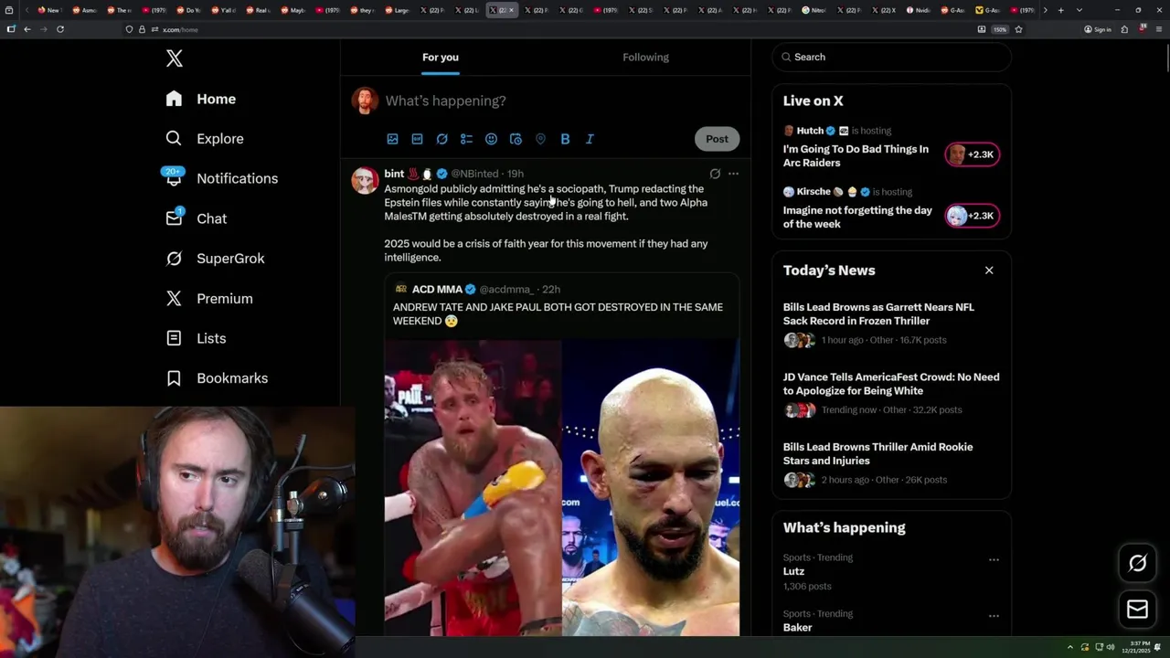Add media image to the post

coord(392,139)
